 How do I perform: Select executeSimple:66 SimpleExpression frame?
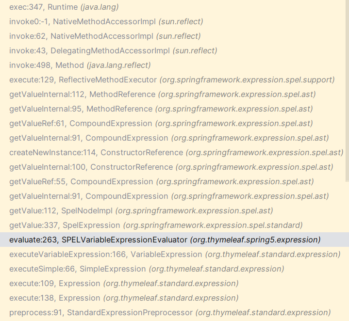(172, 269)
